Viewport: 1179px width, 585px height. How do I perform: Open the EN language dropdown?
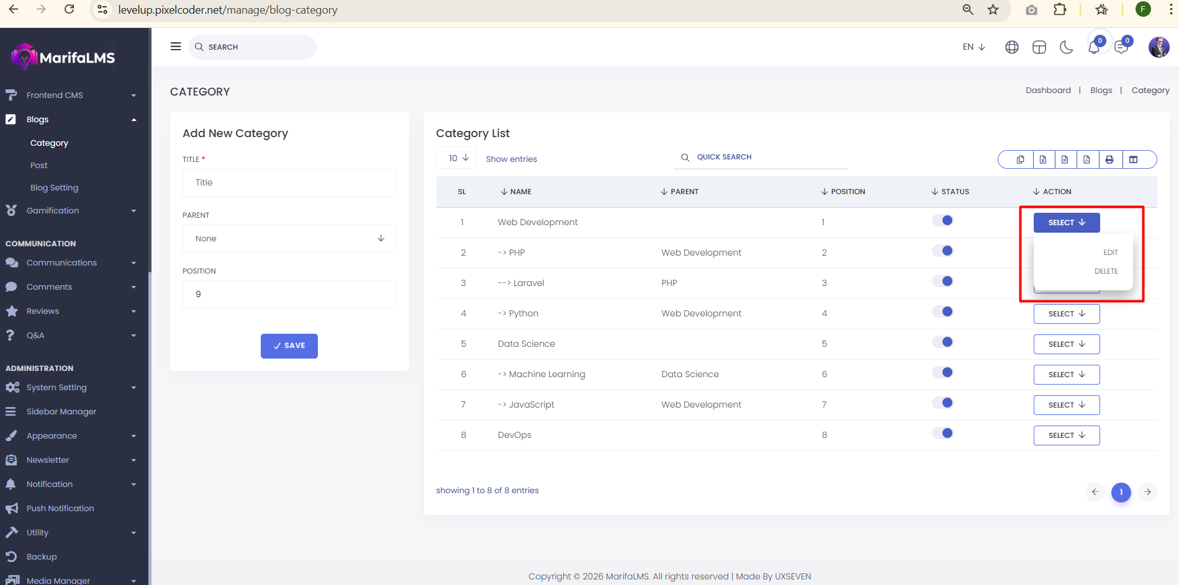tap(973, 47)
